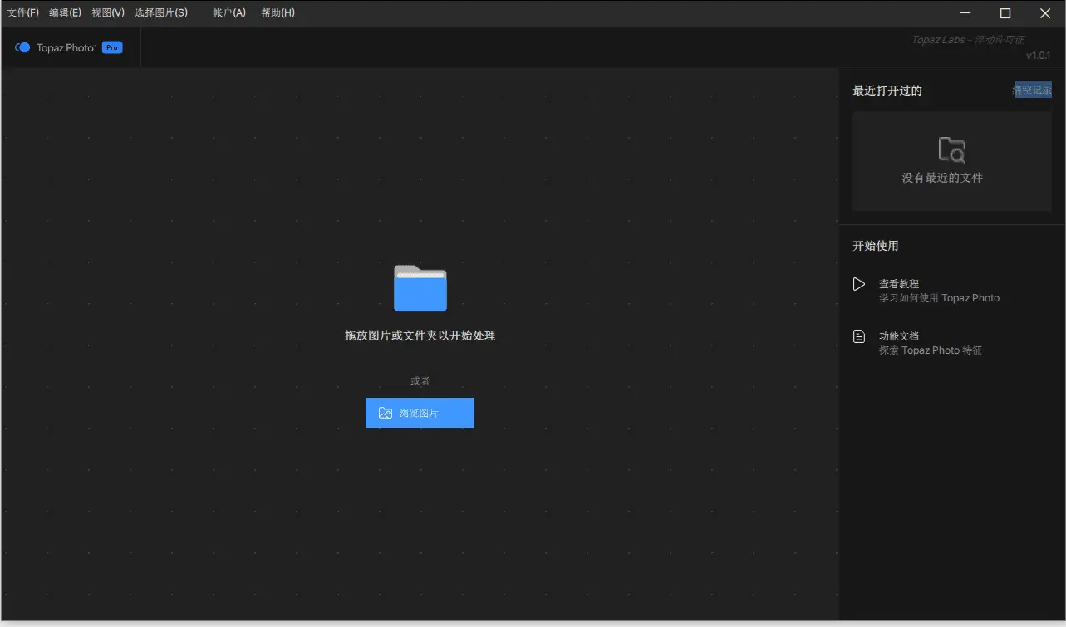Open the 查看教程 tutorial entry

[x=899, y=283]
